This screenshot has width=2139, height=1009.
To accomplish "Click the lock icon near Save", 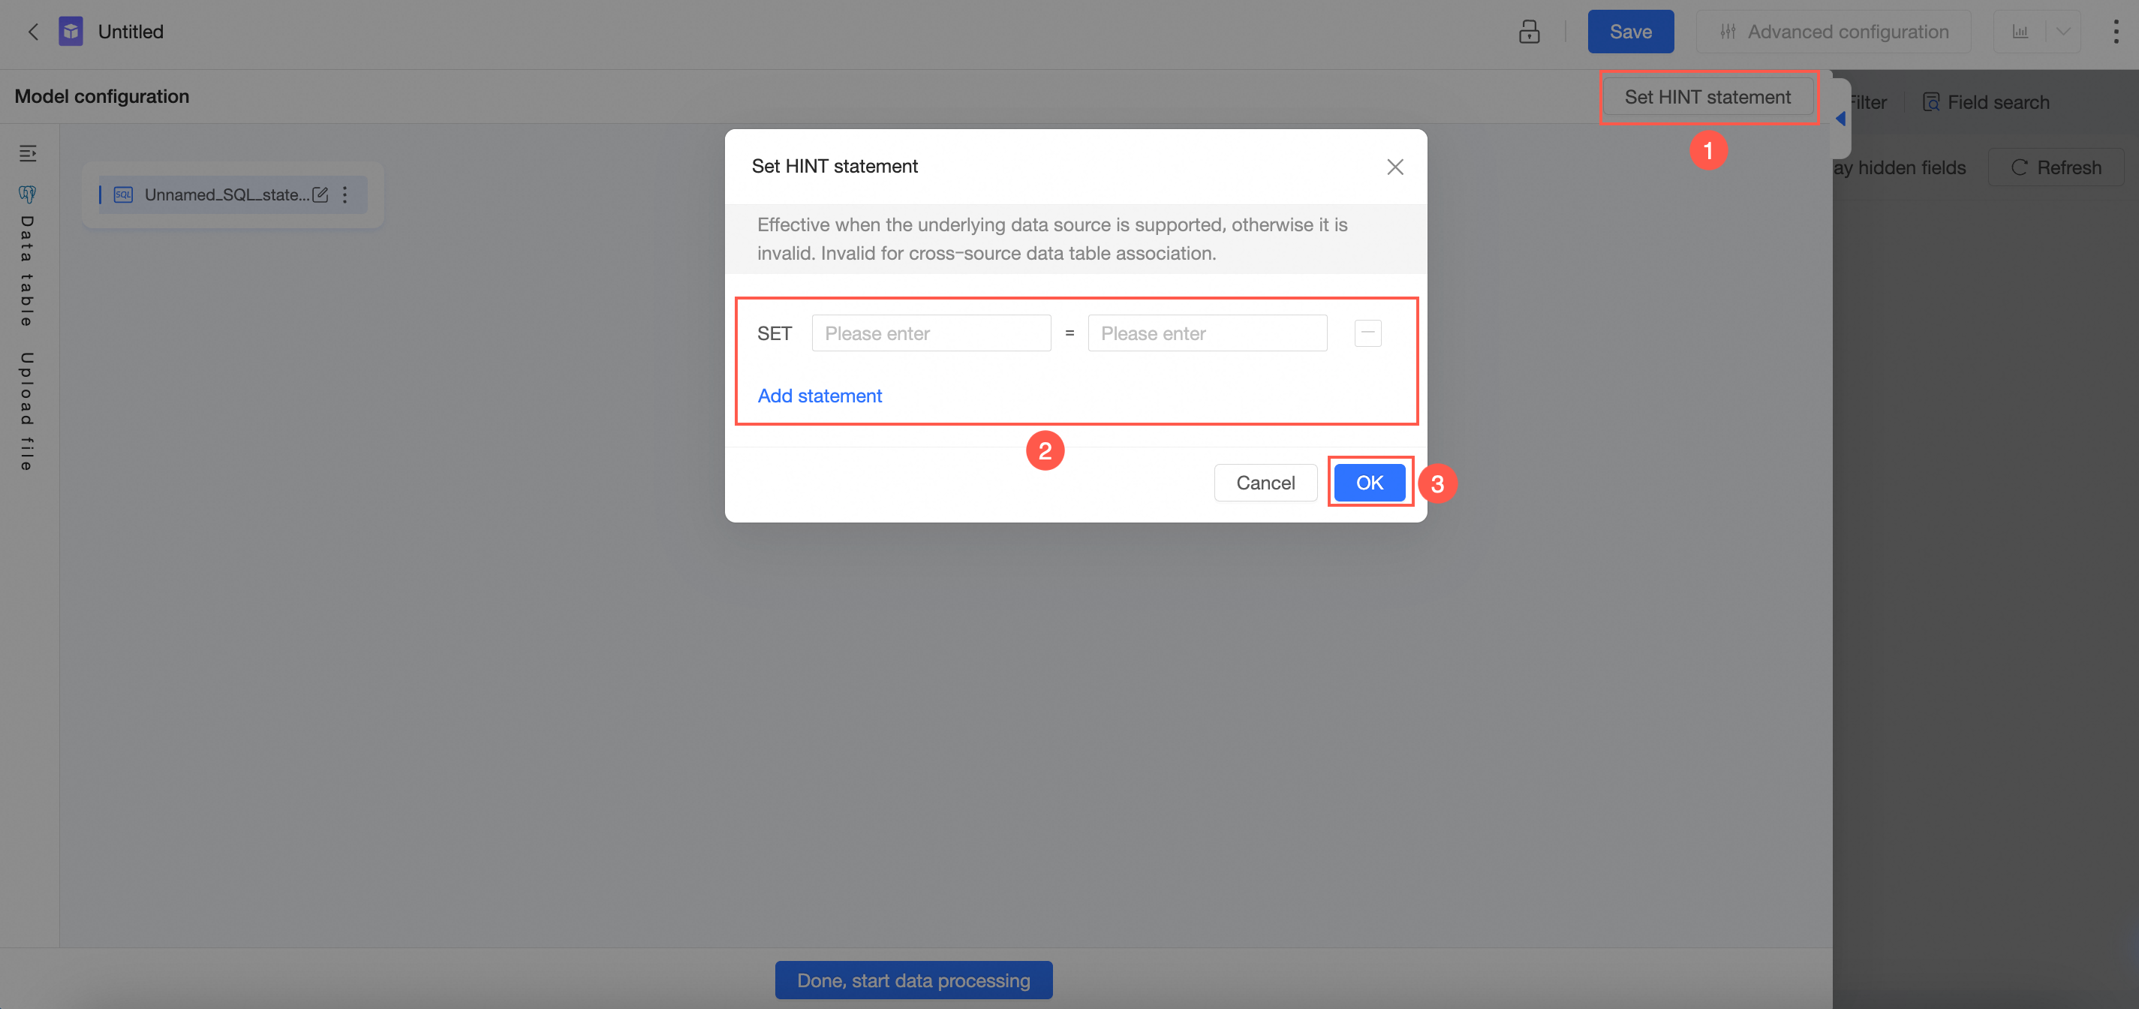I will (1529, 32).
